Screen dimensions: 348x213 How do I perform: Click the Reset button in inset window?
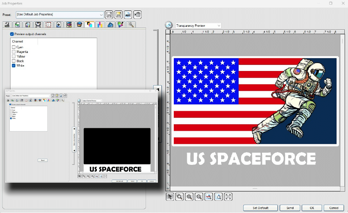pyautogui.click(x=43, y=160)
